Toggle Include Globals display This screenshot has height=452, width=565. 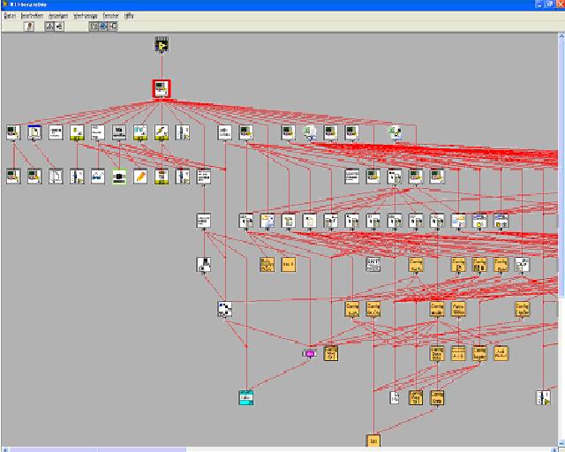(x=103, y=26)
